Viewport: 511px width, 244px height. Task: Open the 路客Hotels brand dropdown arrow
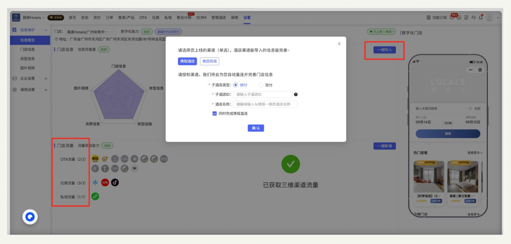(44, 18)
